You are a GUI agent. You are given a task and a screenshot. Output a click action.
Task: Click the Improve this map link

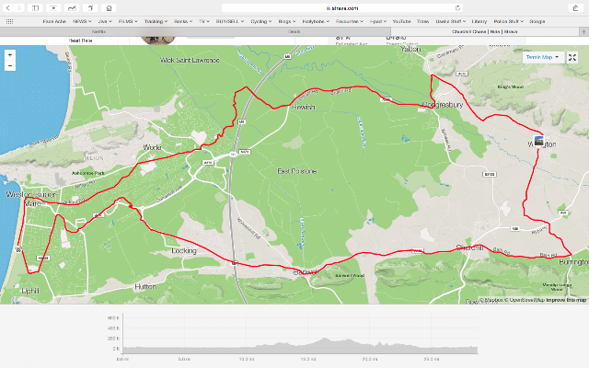[566, 300]
